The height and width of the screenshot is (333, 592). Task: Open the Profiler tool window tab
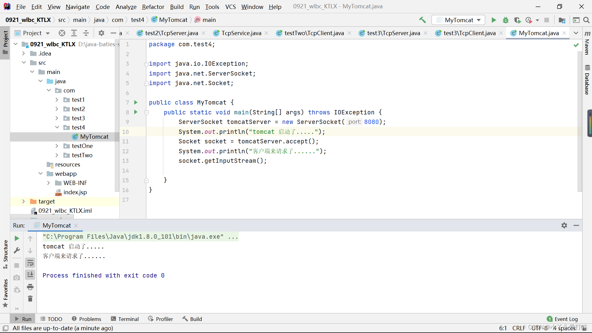[160, 319]
